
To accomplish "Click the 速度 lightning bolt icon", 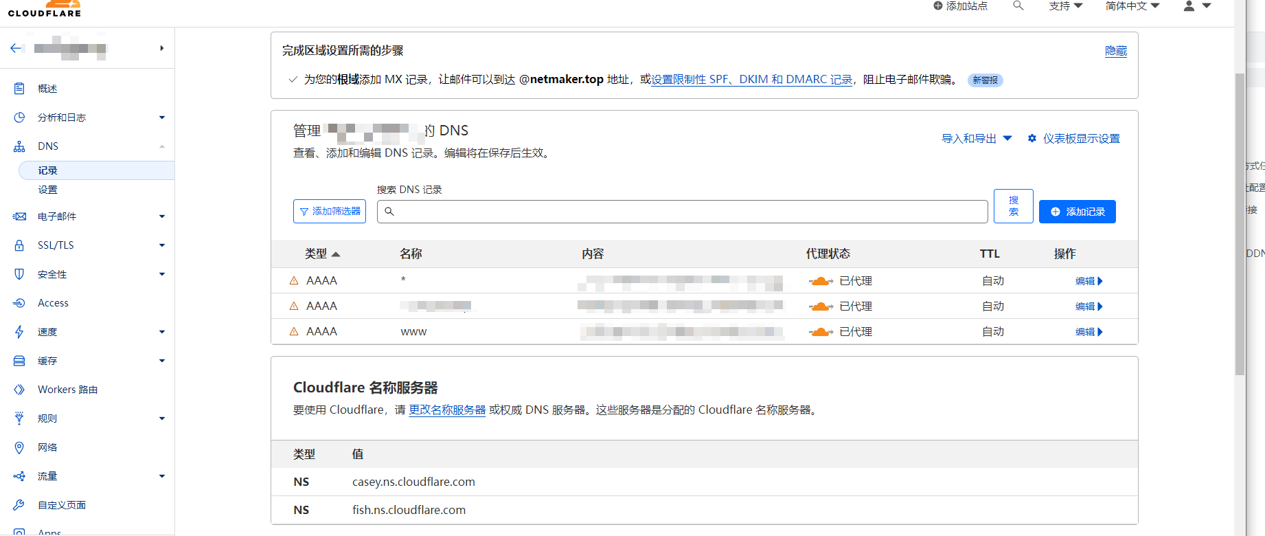I will [19, 332].
